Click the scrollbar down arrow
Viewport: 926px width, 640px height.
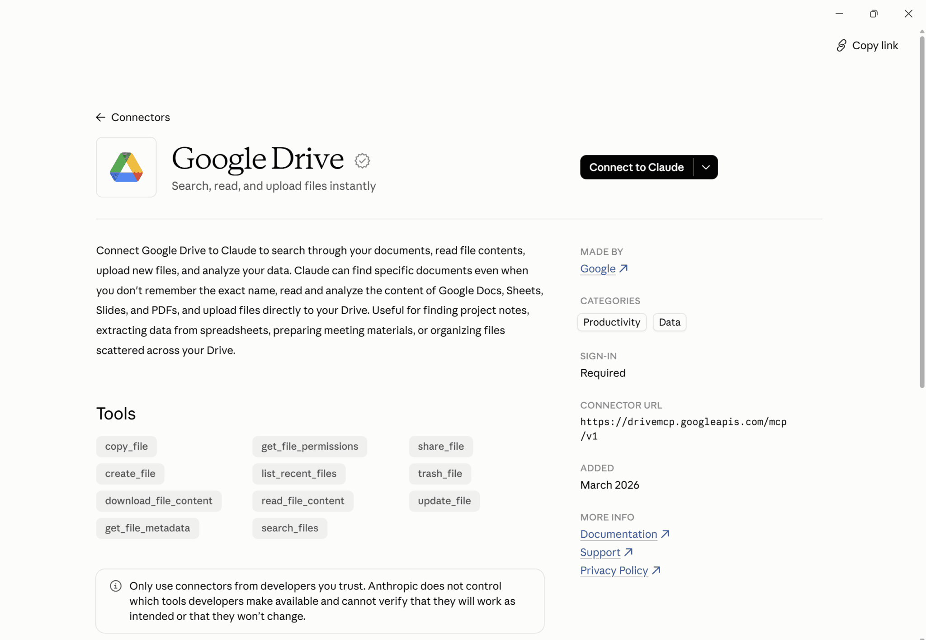[922, 638]
